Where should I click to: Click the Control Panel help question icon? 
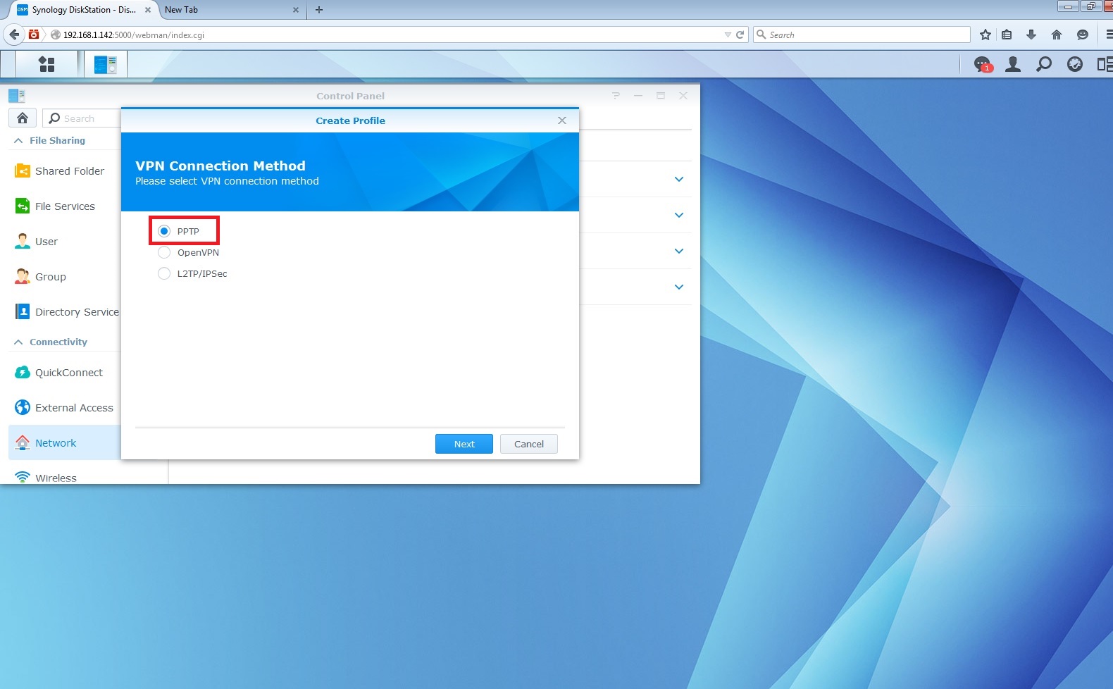coord(616,96)
